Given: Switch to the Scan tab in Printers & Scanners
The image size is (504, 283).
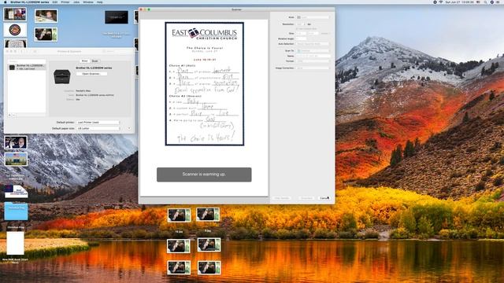Looking at the screenshot, I should pos(95,61).
